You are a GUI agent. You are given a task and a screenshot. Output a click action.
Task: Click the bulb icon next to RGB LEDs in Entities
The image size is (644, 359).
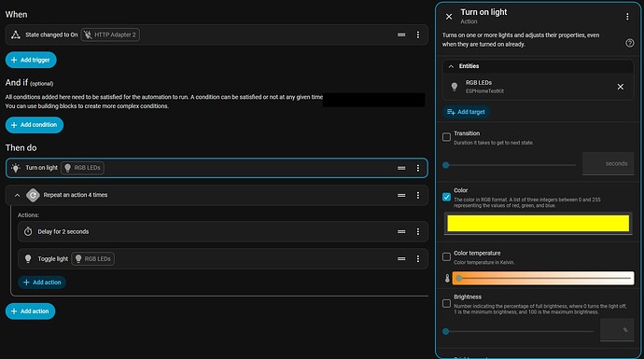point(455,87)
